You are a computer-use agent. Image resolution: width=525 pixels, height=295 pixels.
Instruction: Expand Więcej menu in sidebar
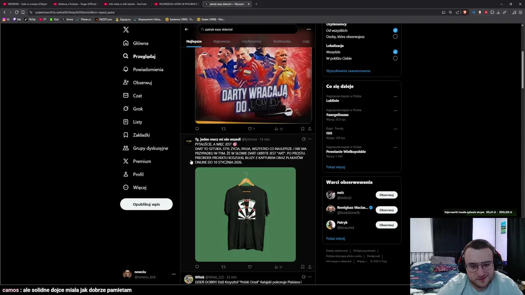[x=135, y=187]
